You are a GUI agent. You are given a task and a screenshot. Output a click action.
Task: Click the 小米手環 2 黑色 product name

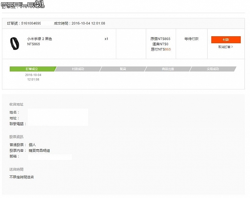coord(40,39)
